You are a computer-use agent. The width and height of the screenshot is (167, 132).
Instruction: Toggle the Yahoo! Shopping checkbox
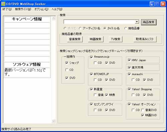point(129,89)
